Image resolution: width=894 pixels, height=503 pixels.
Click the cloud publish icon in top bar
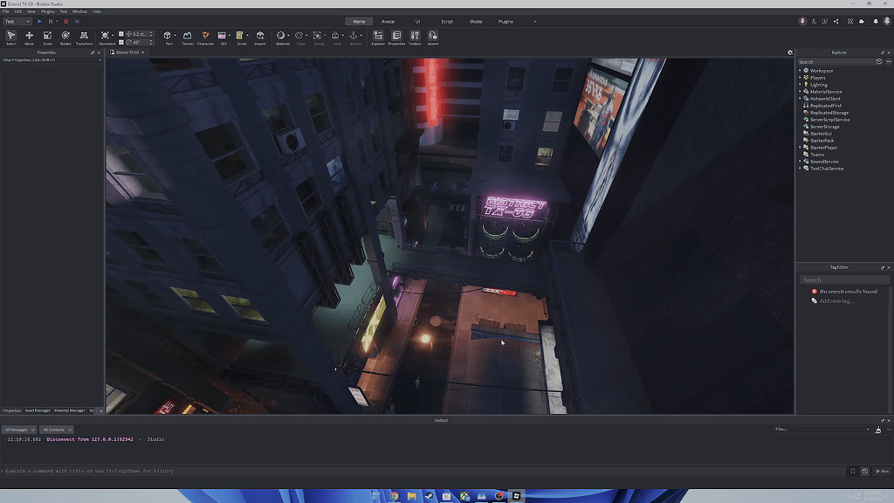click(862, 22)
